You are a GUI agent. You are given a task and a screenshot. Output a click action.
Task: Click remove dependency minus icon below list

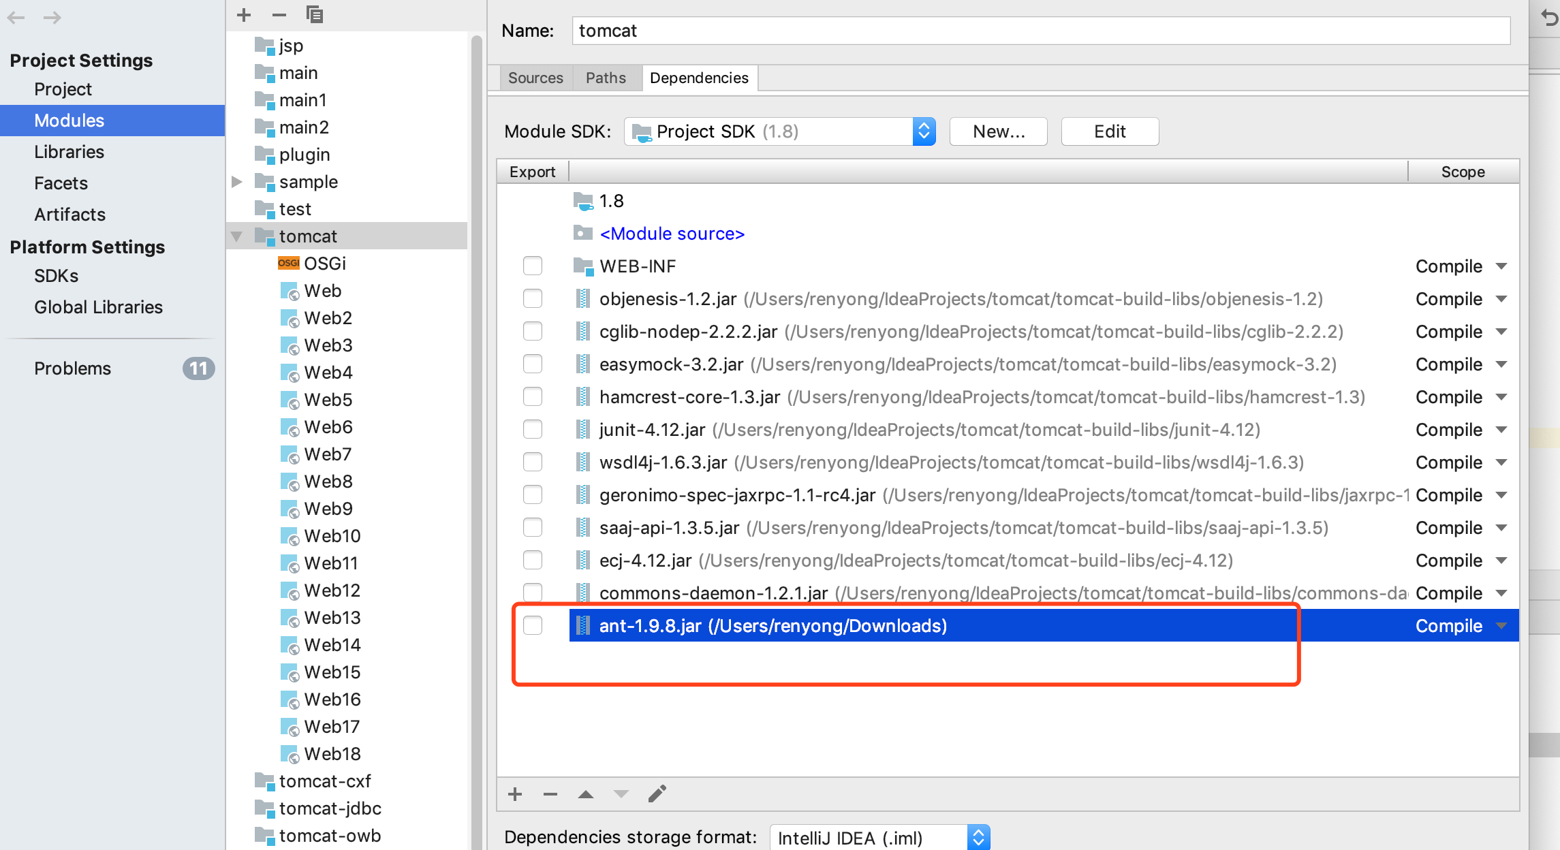[550, 794]
